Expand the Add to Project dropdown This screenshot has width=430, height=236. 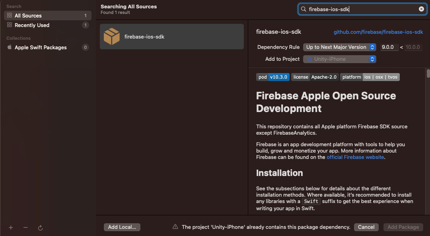[339, 59]
